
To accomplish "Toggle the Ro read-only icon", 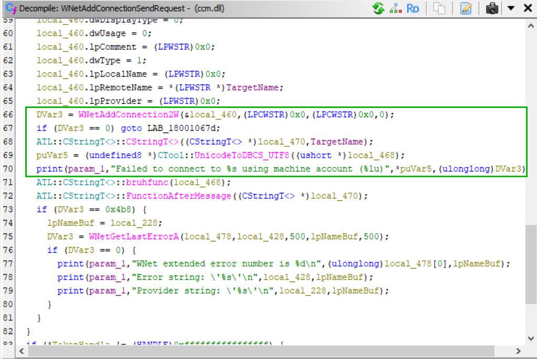I will click(x=413, y=8).
